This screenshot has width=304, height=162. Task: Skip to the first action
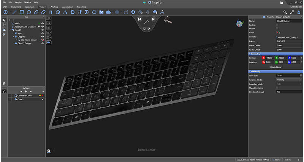(x=21, y=92)
